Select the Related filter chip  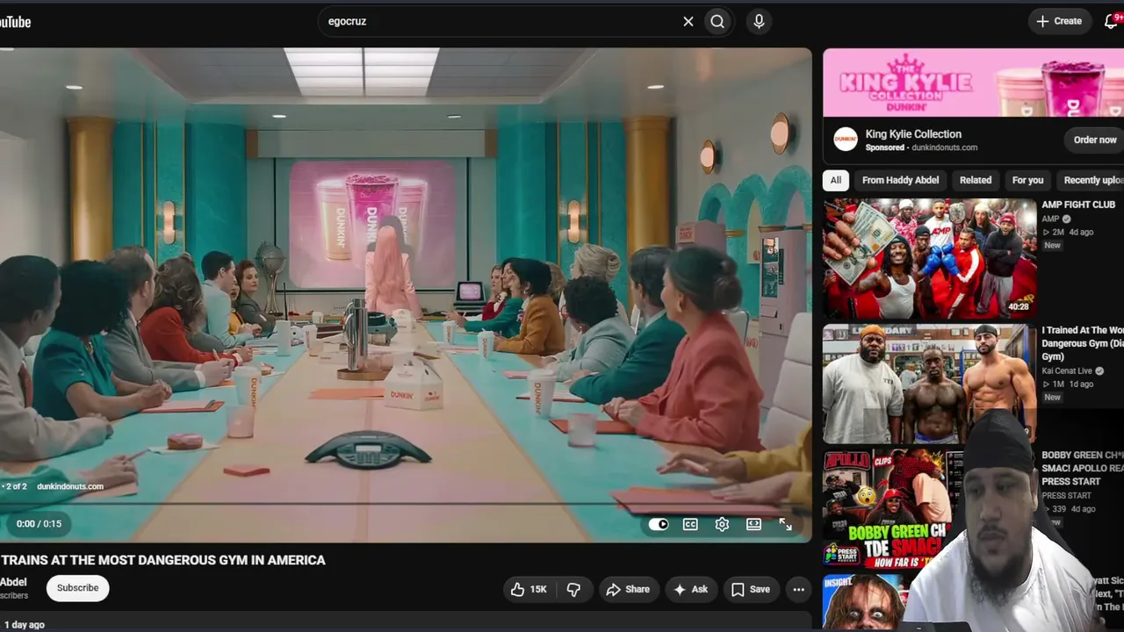tap(975, 180)
